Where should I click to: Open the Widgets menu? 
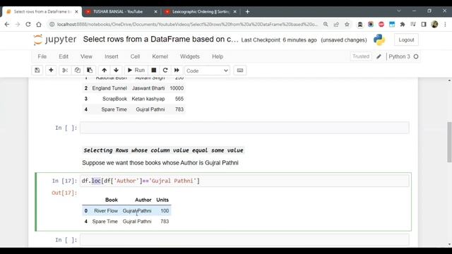pyautogui.click(x=190, y=56)
